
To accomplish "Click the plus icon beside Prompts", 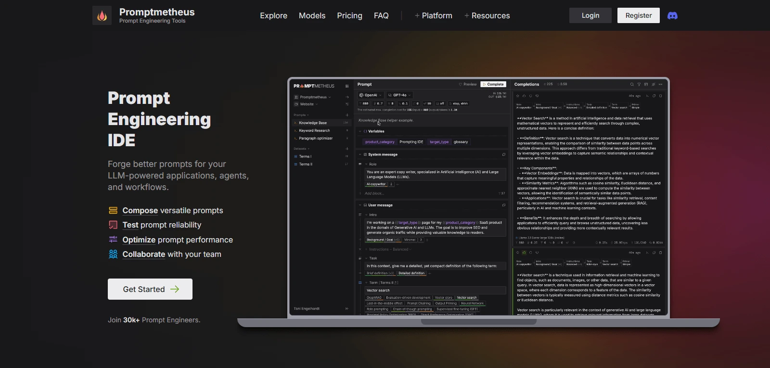I will tap(347, 115).
